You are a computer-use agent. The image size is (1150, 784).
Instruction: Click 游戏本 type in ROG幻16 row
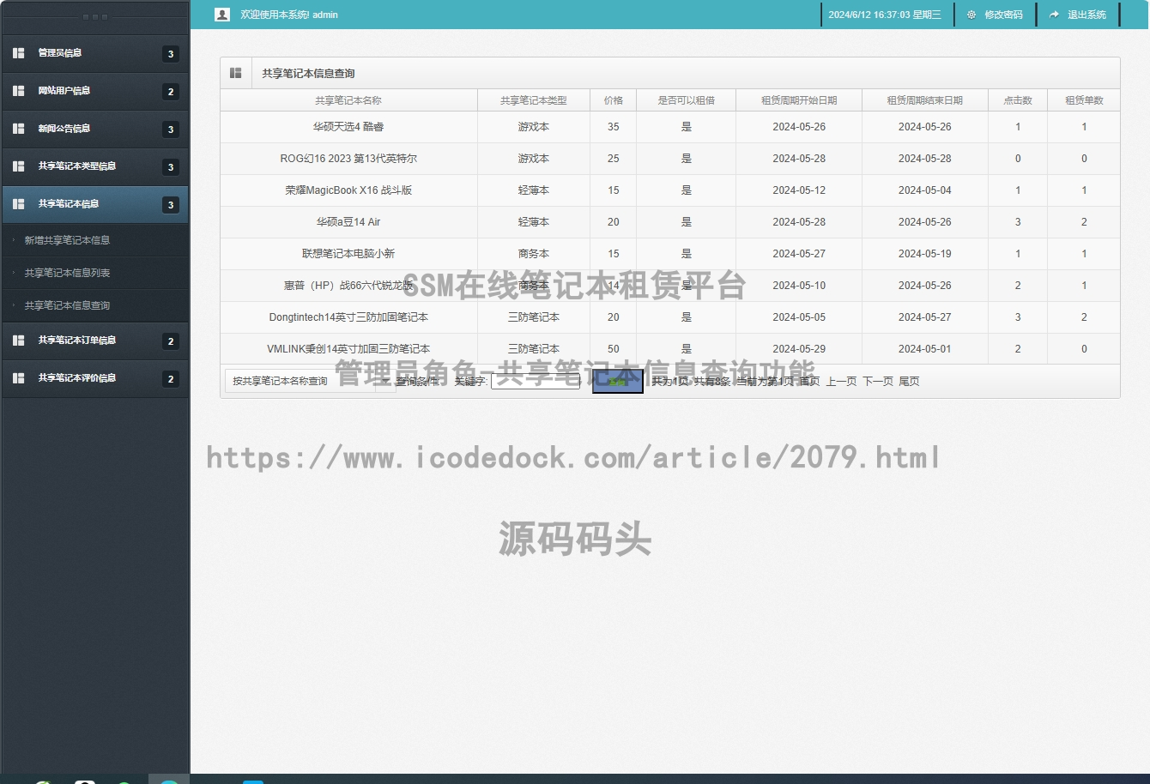click(x=534, y=159)
